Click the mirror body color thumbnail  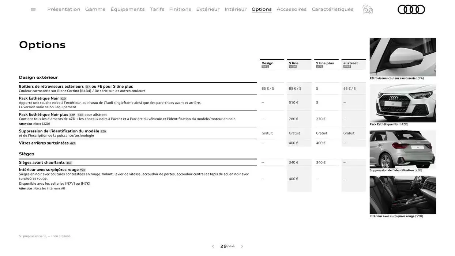403,57
